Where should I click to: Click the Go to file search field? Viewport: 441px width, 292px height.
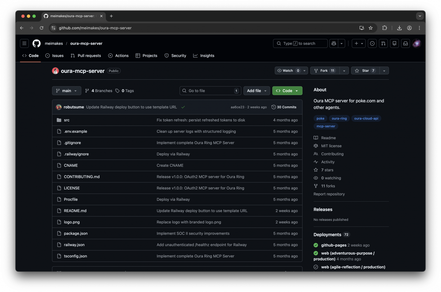tap(210, 91)
